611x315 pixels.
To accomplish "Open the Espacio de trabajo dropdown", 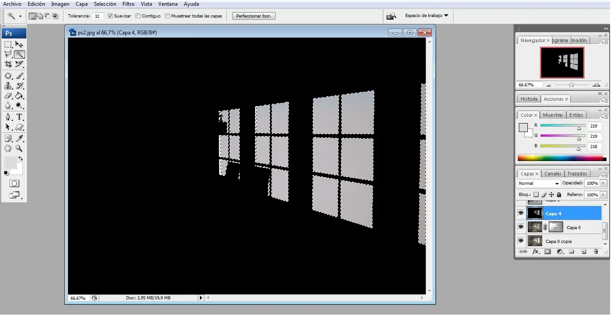I will coord(426,16).
